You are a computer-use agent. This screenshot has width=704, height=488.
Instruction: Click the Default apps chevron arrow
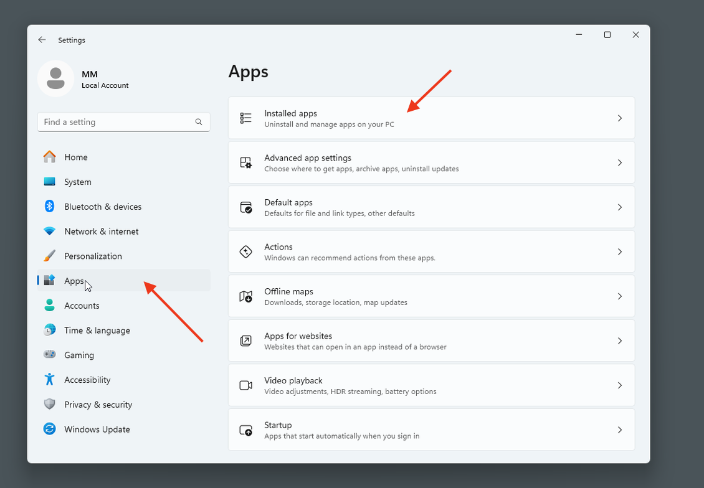(620, 207)
